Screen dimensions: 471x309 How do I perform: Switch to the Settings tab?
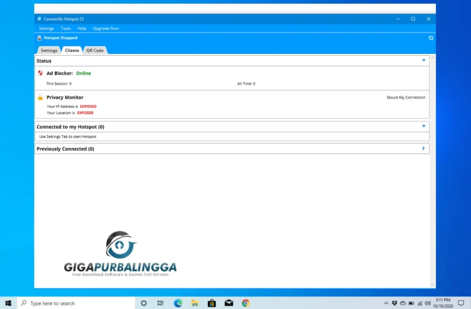click(x=49, y=50)
